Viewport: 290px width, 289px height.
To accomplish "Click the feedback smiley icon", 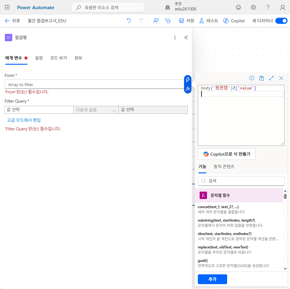I will pos(238,7).
